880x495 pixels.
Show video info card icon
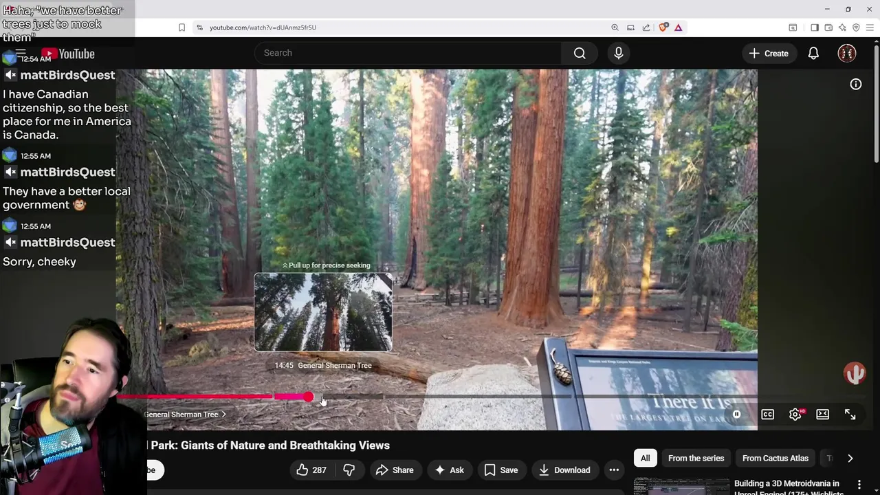(x=856, y=84)
